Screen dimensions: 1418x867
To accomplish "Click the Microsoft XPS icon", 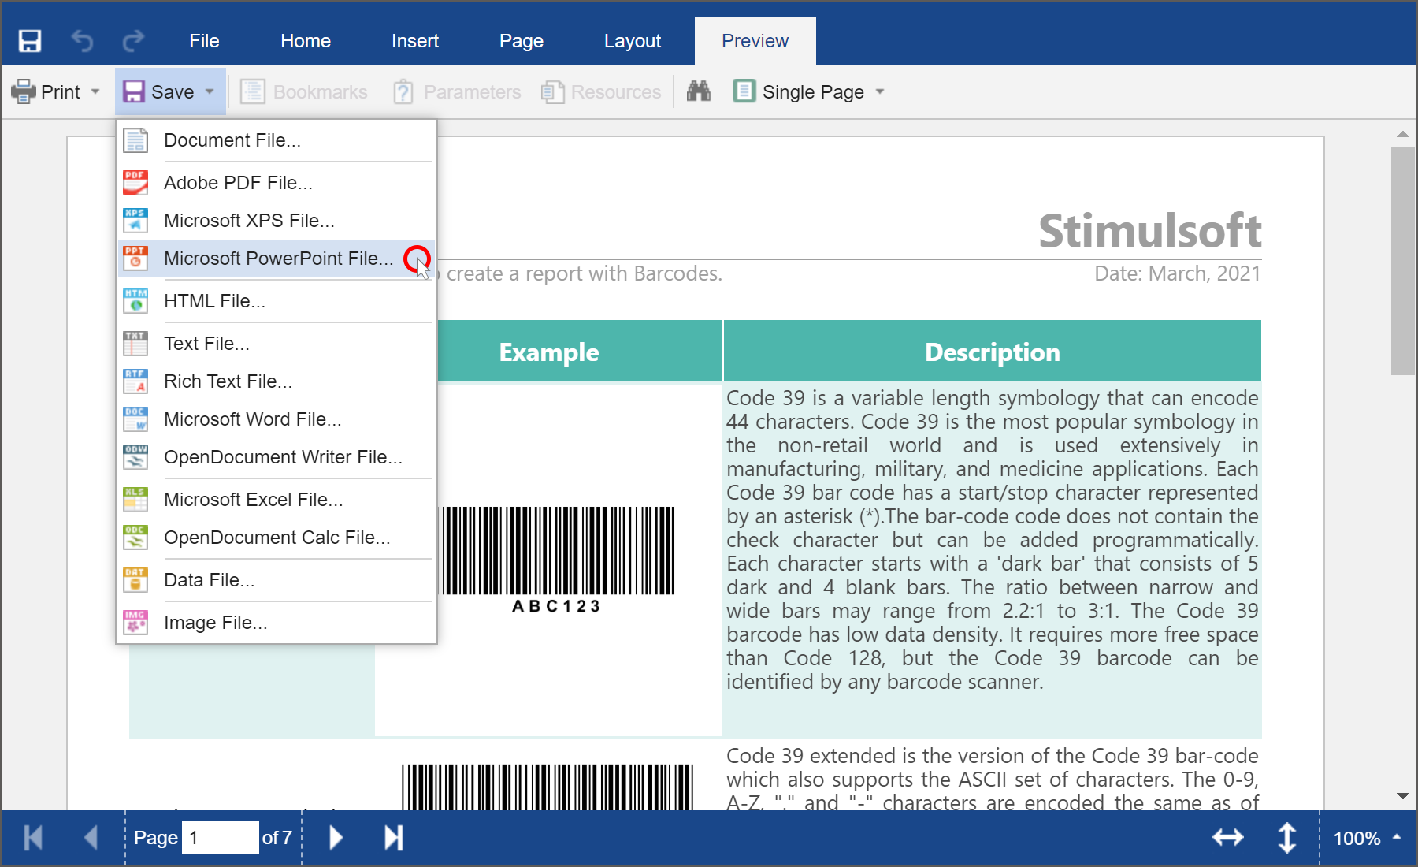I will pos(135,221).
